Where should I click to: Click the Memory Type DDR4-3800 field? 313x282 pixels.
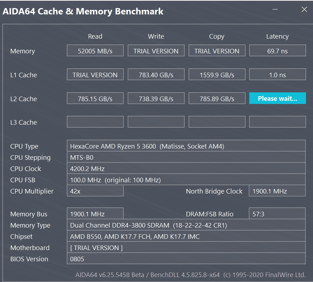pos(186,225)
